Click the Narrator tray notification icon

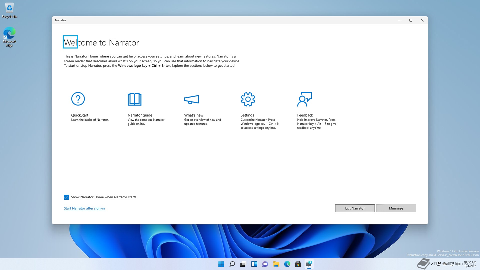[x=439, y=264]
